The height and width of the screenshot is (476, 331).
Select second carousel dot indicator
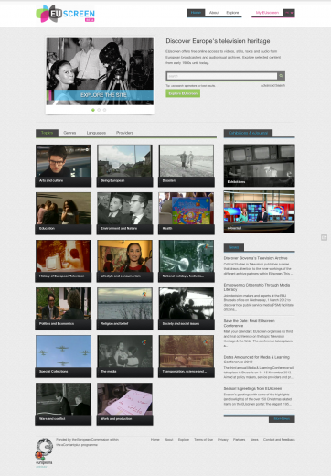coord(99,110)
